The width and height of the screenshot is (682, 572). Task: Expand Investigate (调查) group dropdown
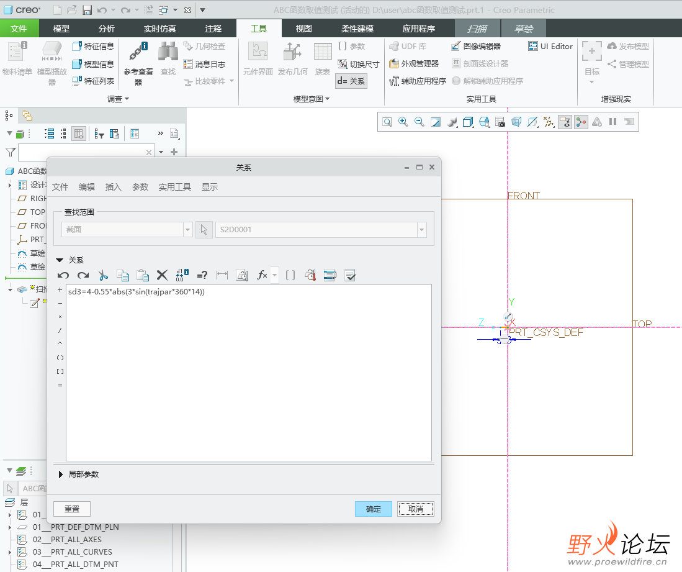[x=119, y=99]
